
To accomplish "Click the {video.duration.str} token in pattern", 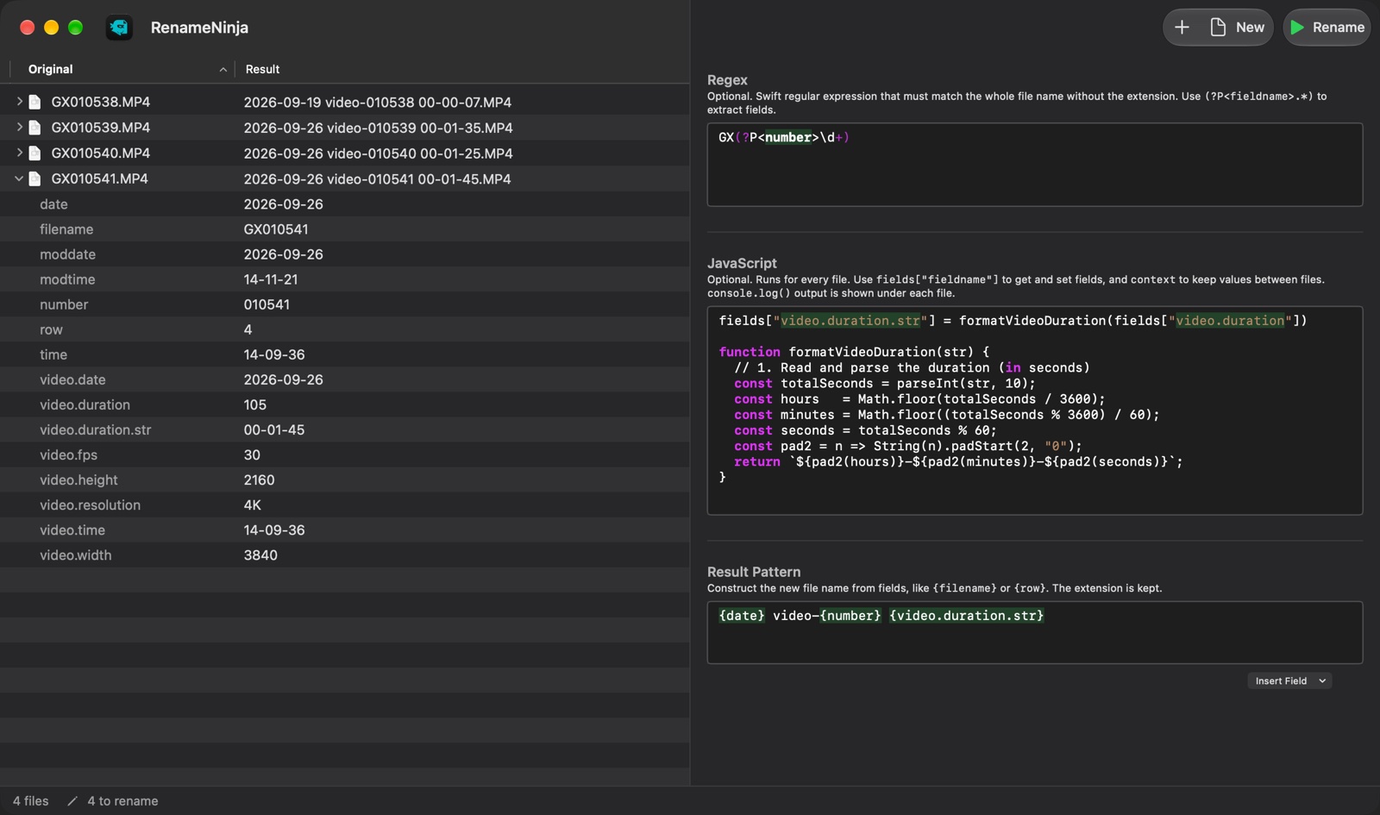I will pos(966,615).
